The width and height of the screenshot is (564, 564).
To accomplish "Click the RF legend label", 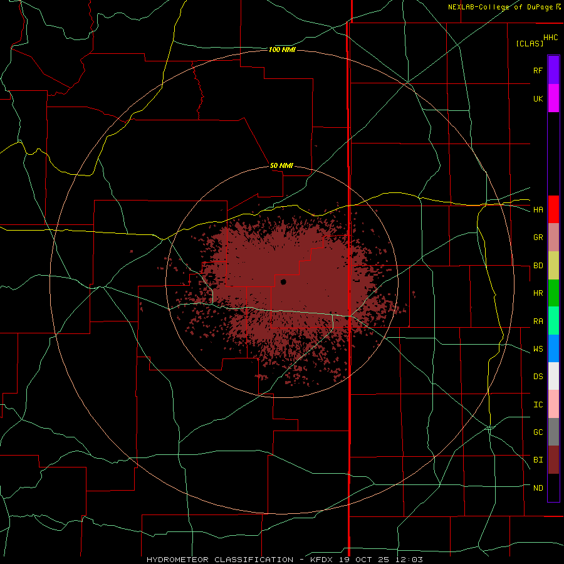I will [x=538, y=70].
